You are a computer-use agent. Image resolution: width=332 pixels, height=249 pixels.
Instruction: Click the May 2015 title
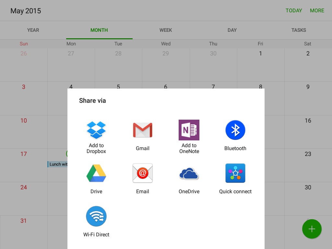coord(26,11)
